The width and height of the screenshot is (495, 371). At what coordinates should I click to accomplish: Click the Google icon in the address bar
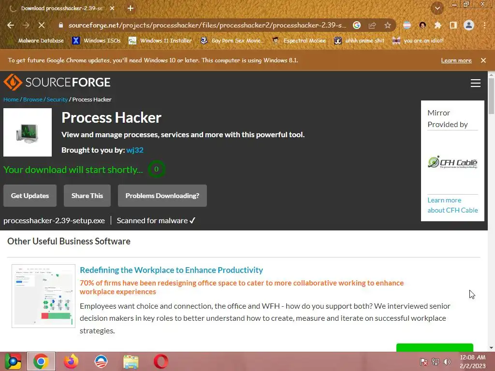[357, 25]
